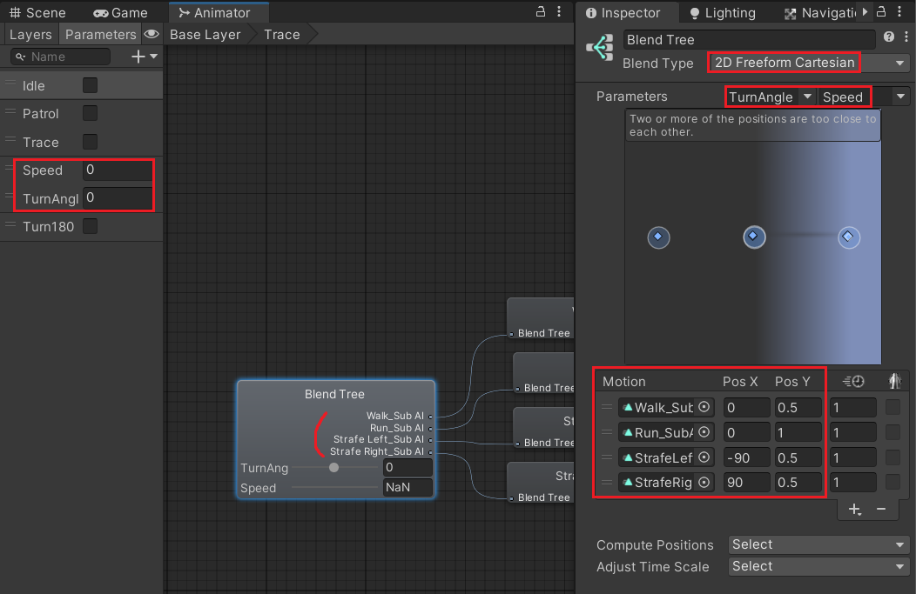Open the Inspector panel three-dot menu

click(x=899, y=11)
